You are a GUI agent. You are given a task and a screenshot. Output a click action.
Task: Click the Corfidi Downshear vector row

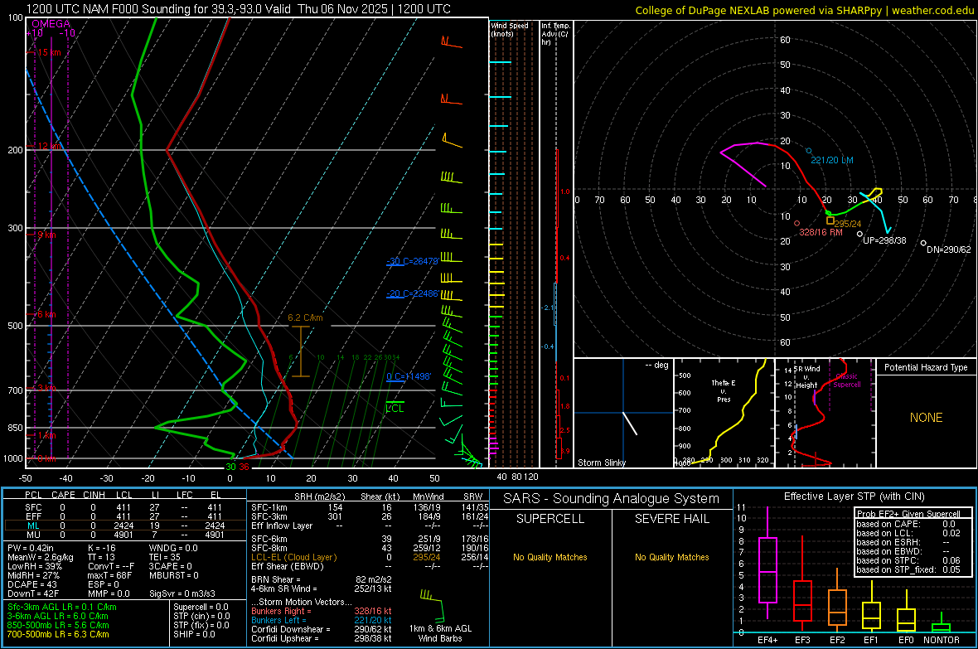tap(322, 629)
